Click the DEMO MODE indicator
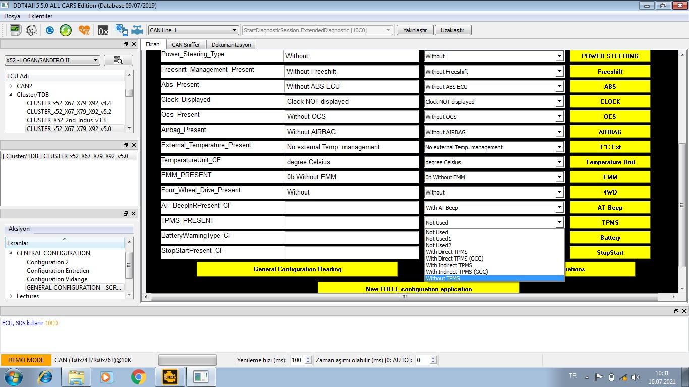The height and width of the screenshot is (387, 689). click(26, 360)
